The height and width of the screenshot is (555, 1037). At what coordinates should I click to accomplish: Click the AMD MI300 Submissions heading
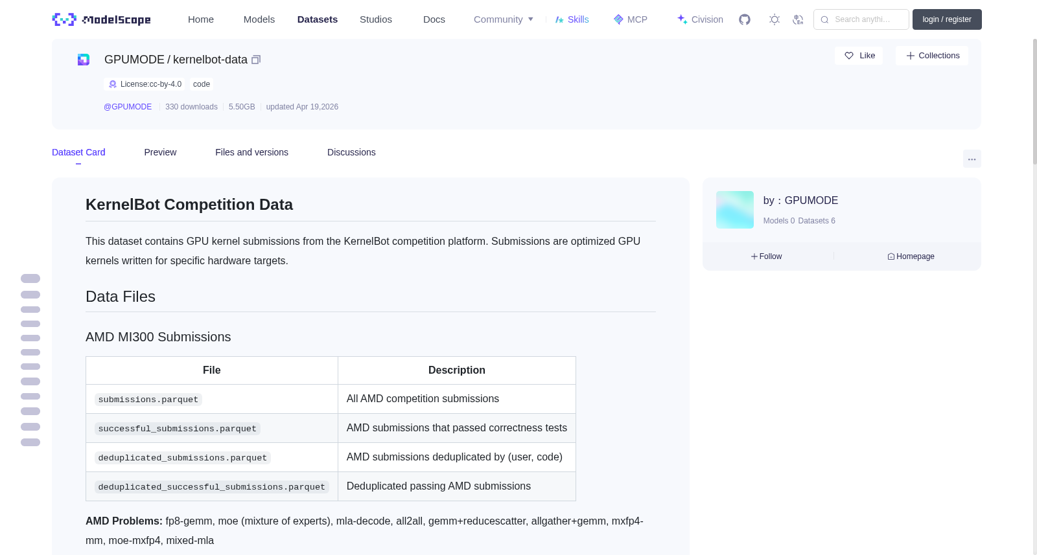[158, 337]
